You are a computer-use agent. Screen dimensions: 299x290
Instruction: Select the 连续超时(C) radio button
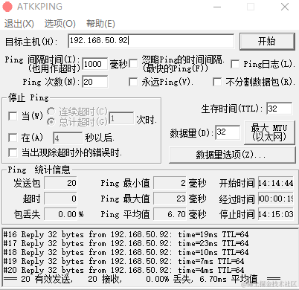[x=51, y=112]
